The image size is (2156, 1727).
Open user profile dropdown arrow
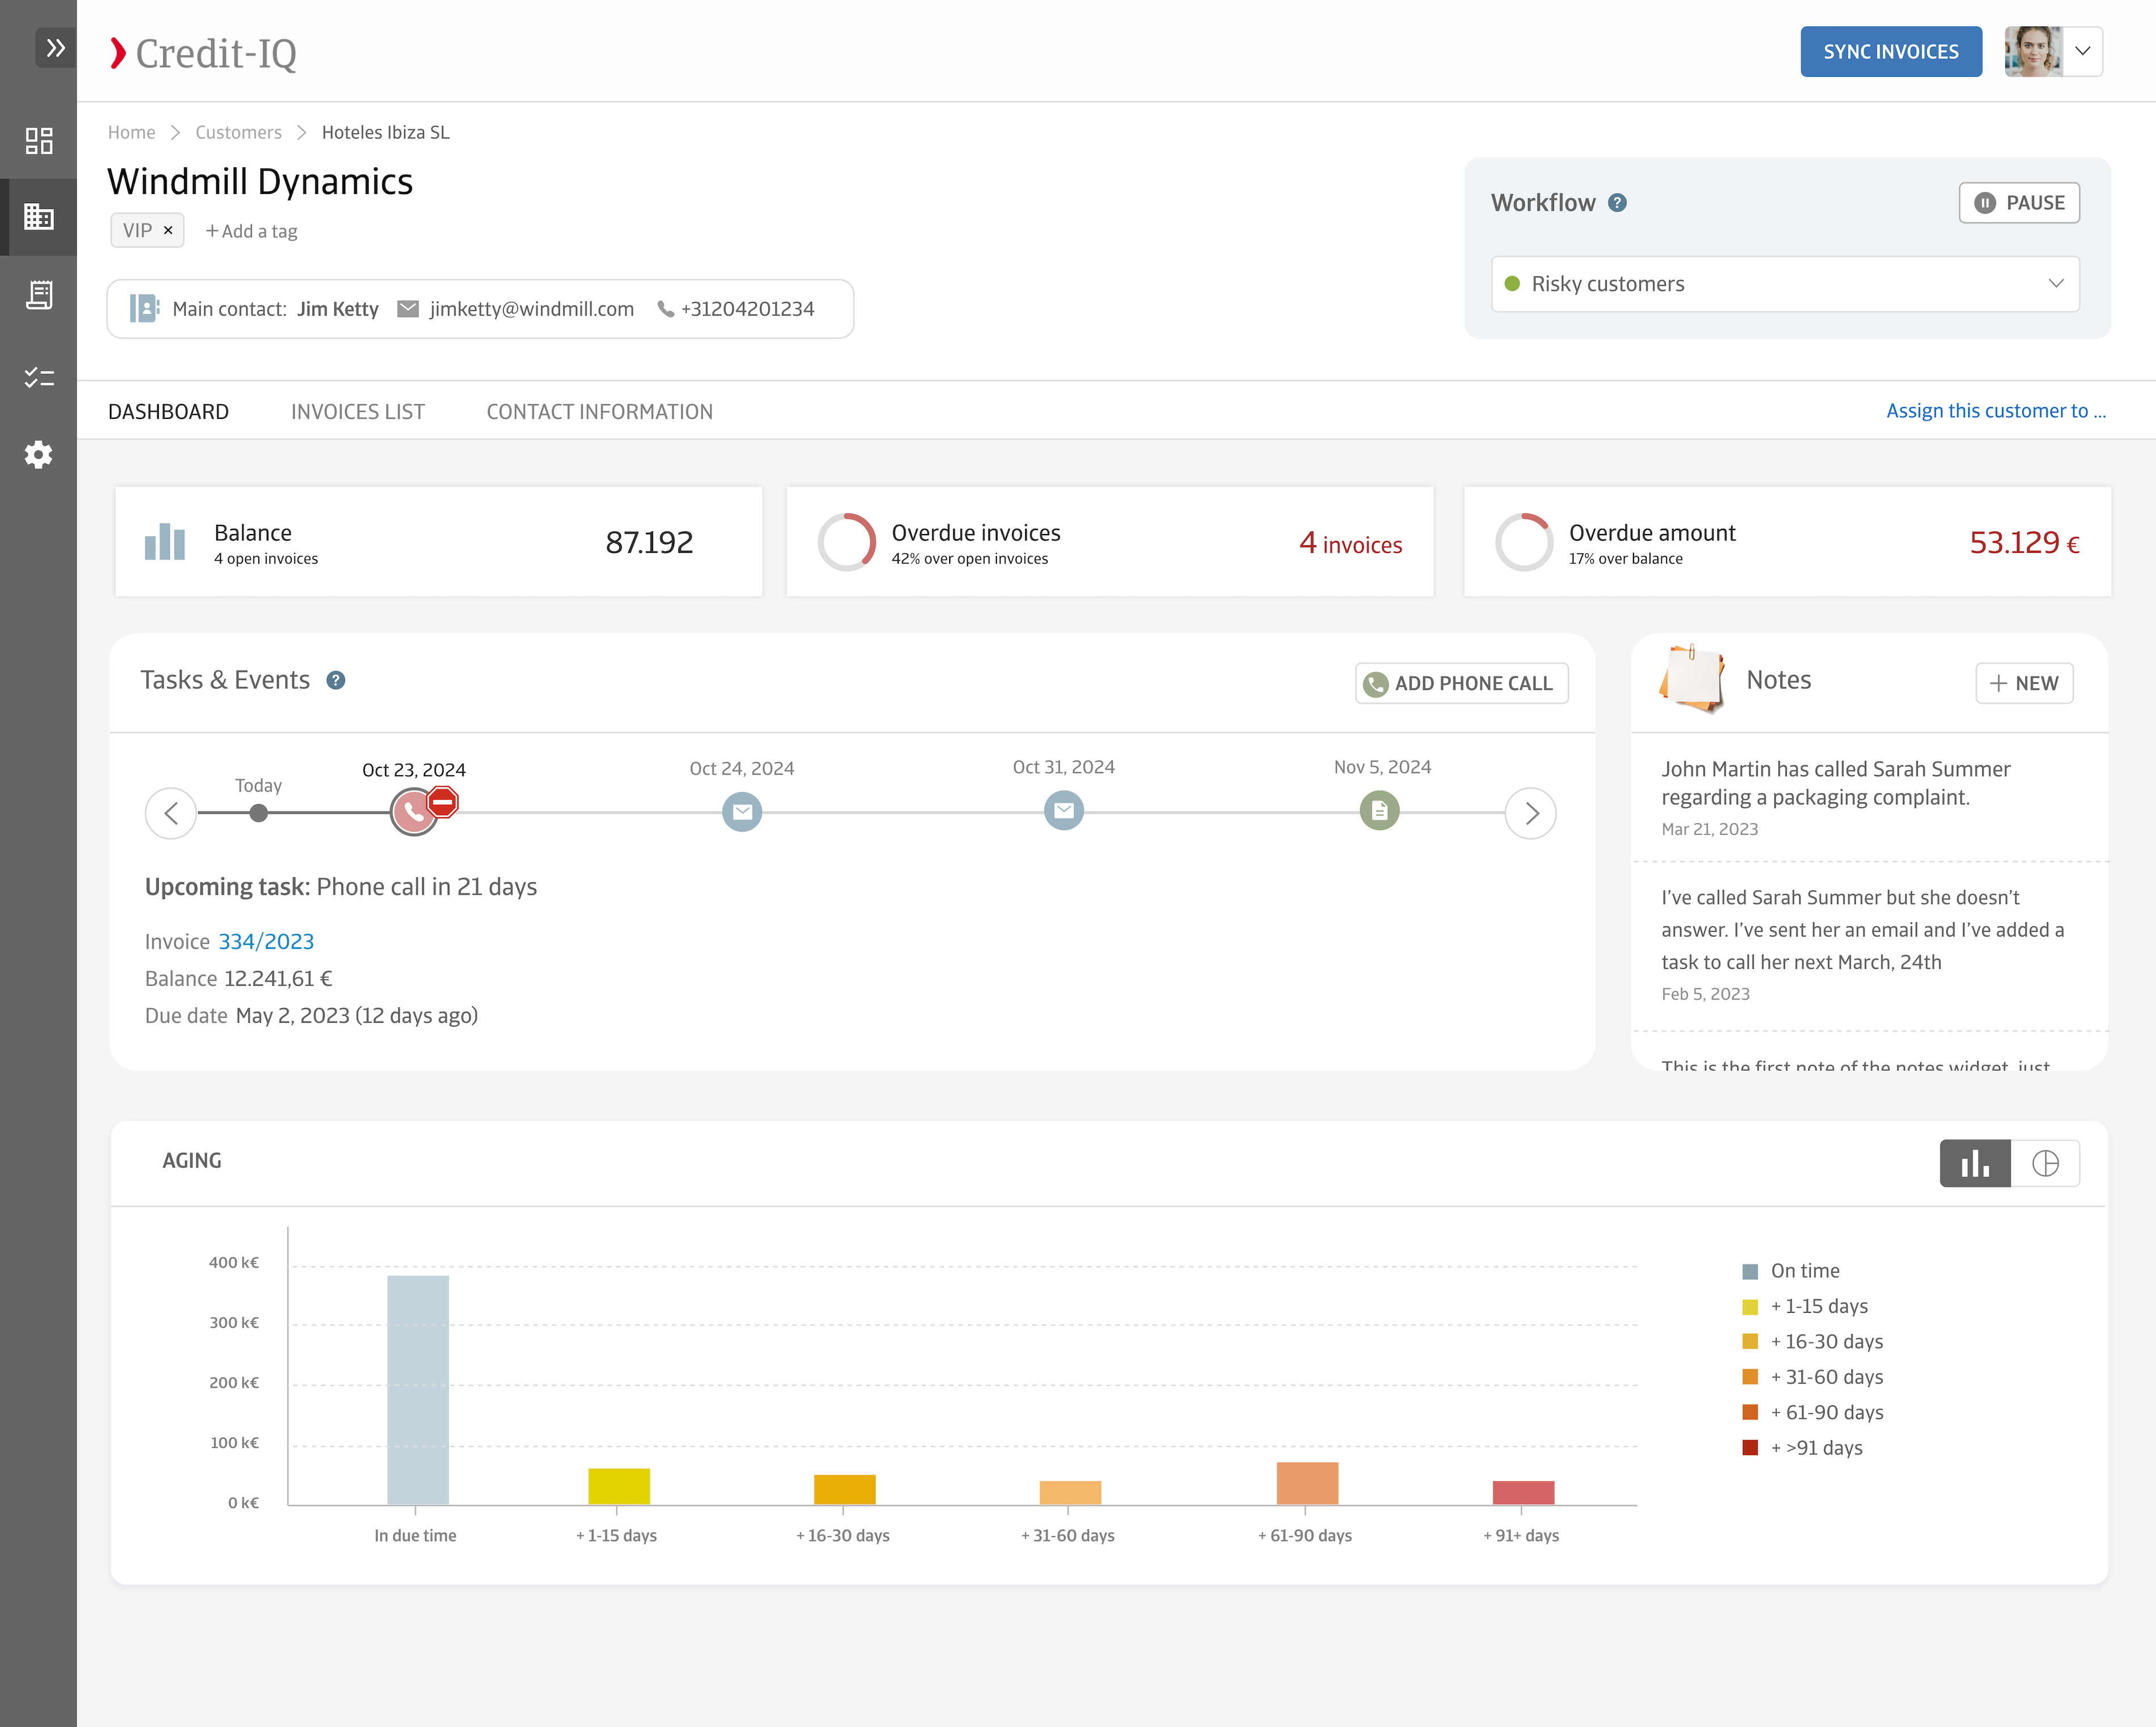click(x=2082, y=52)
